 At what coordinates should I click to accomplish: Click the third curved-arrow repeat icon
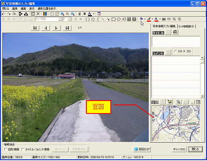click(x=14, y=14)
